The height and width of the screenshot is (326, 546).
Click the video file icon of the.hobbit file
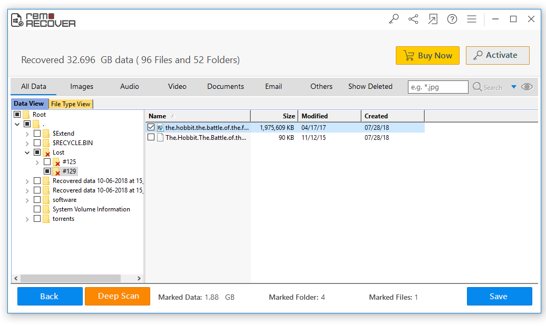160,128
